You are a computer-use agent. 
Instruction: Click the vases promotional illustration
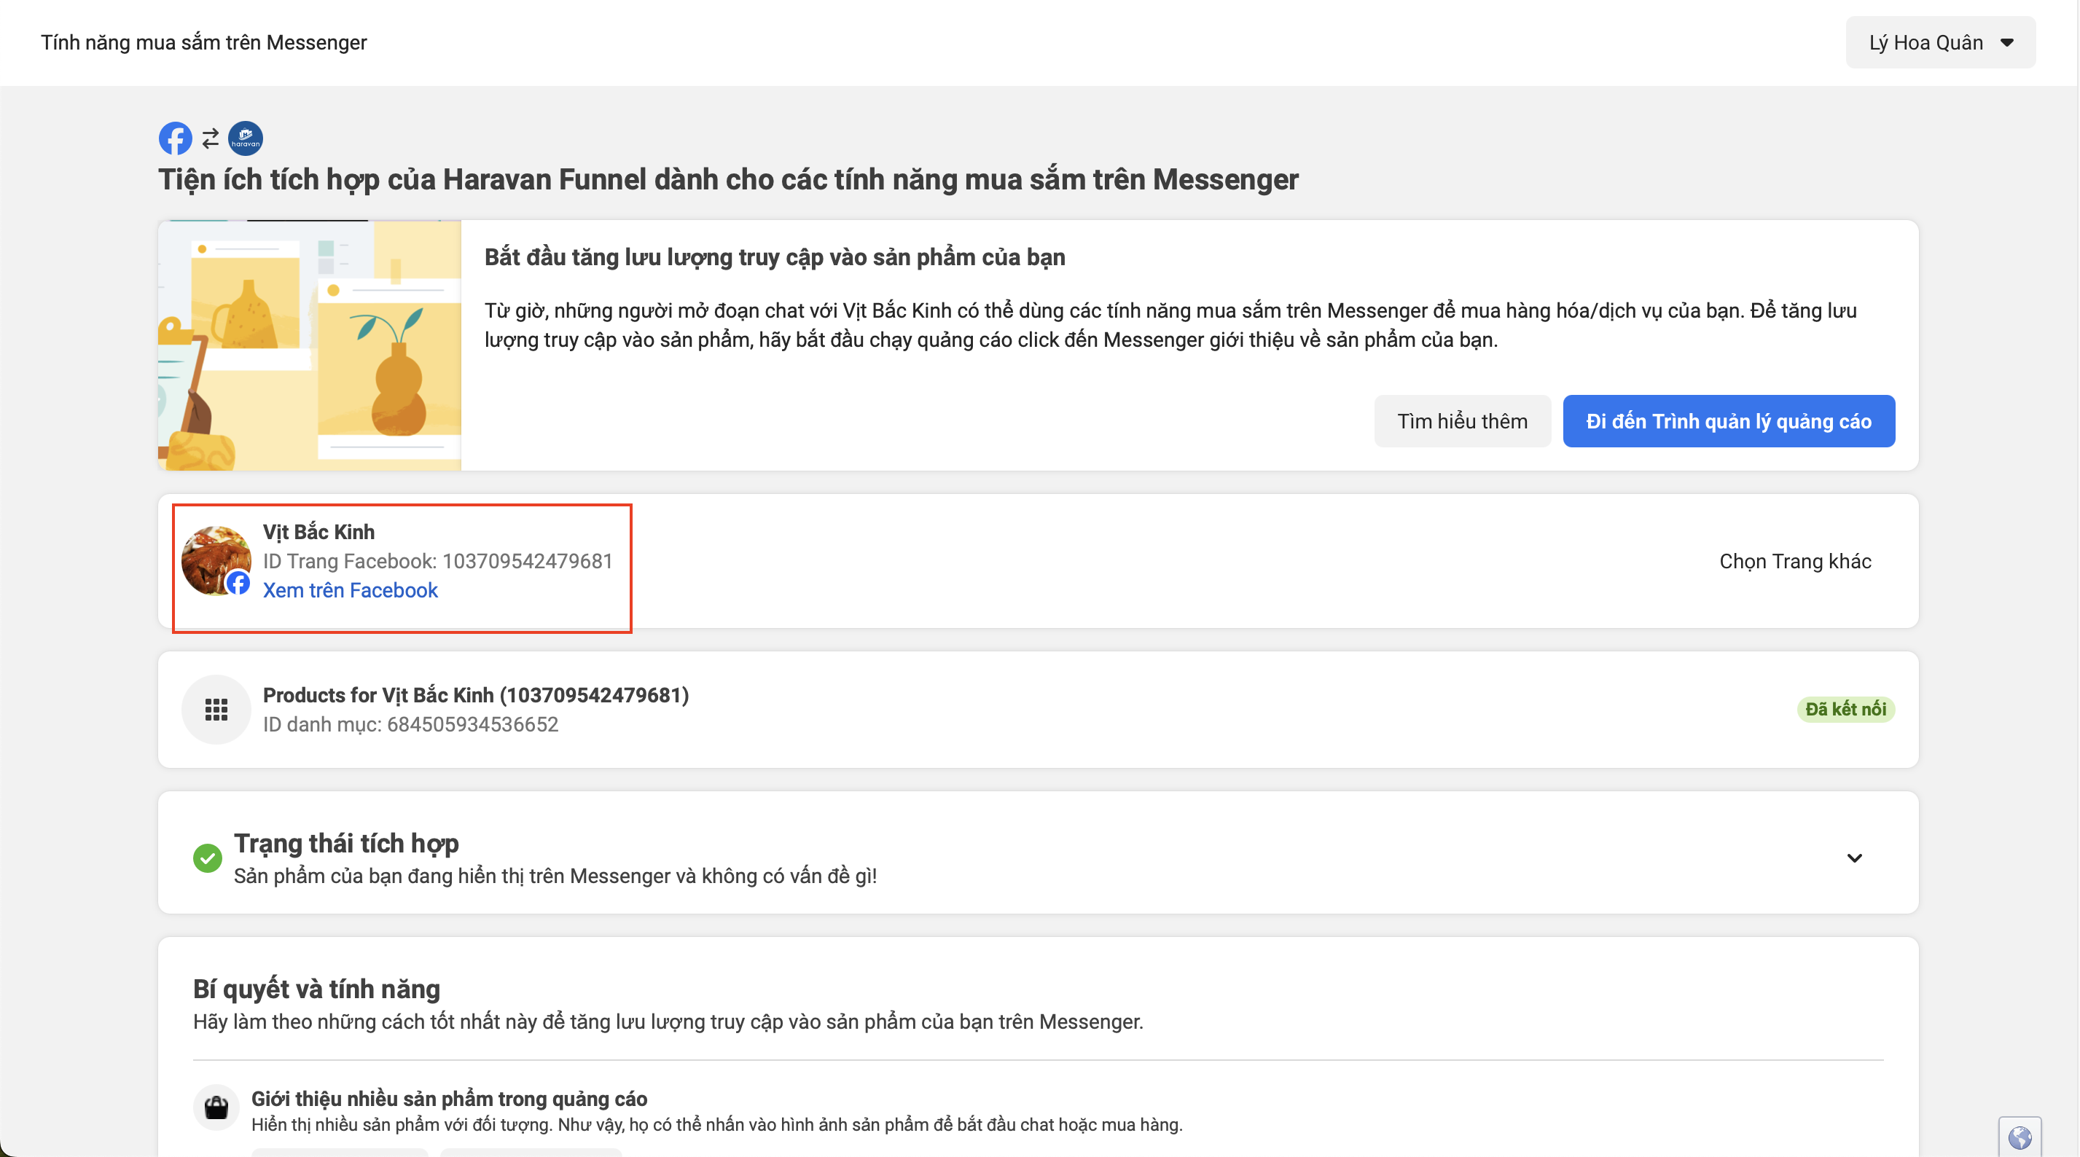(309, 345)
